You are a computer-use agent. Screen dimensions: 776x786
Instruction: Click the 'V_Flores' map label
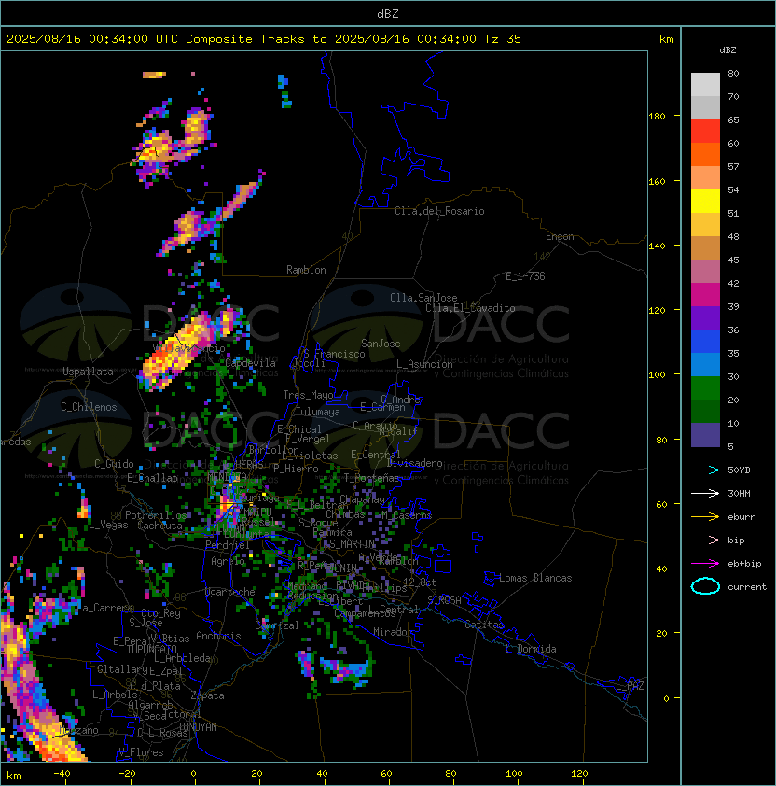pos(141,753)
